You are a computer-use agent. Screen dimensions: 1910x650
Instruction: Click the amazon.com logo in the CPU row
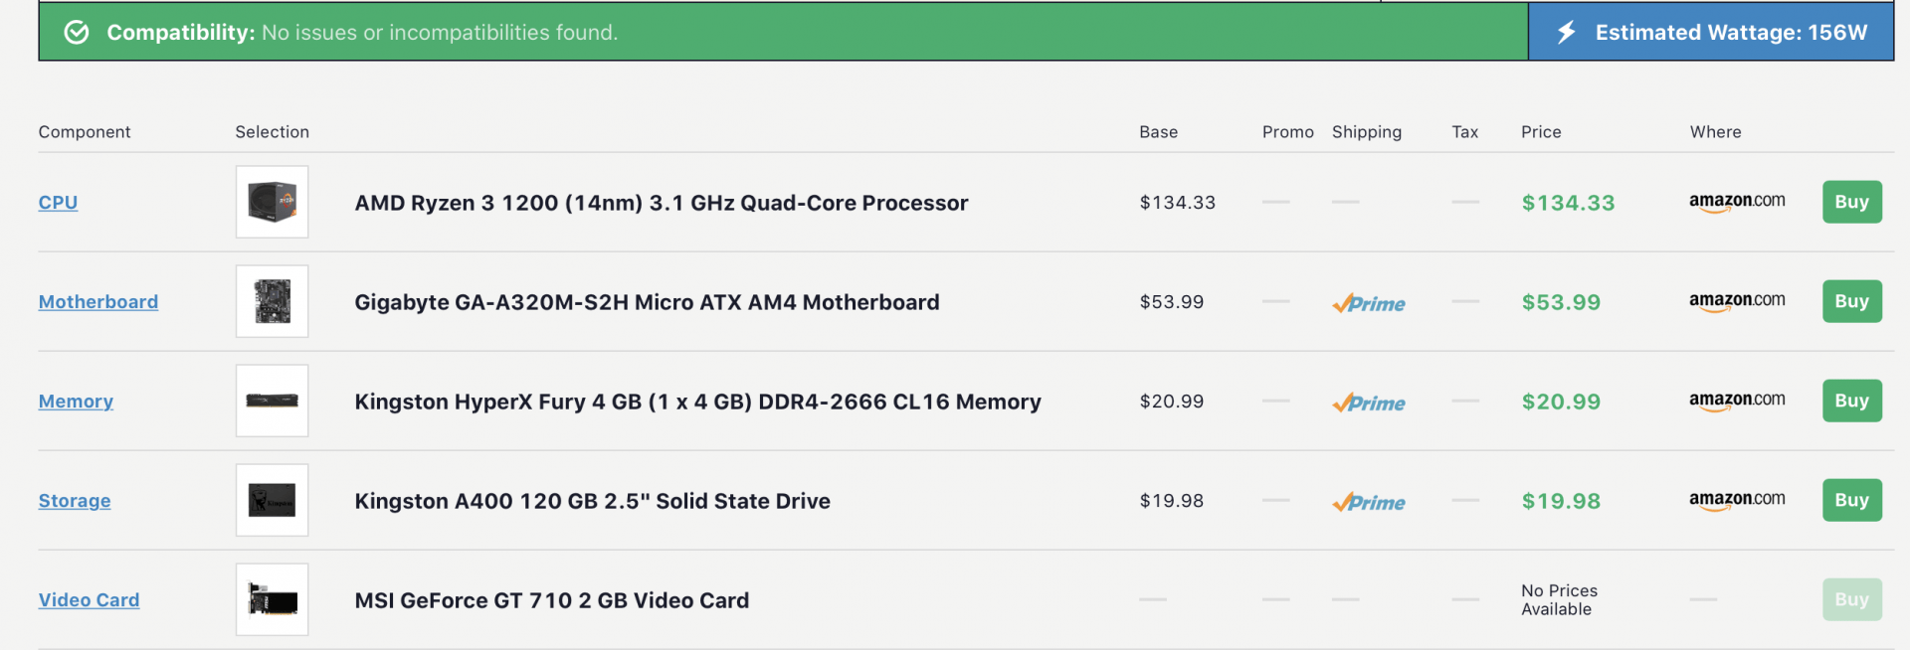click(1737, 202)
